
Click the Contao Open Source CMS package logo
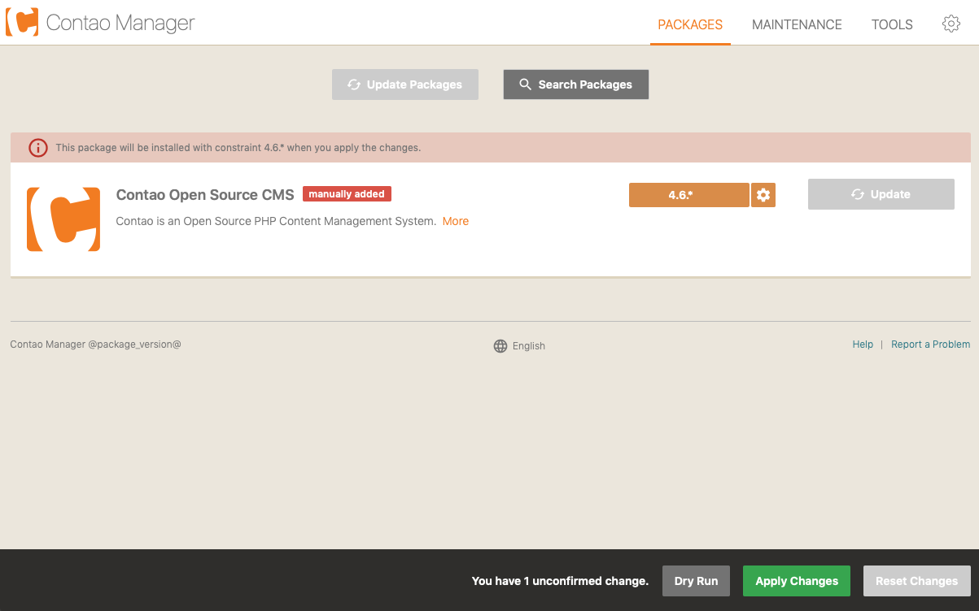(x=63, y=219)
